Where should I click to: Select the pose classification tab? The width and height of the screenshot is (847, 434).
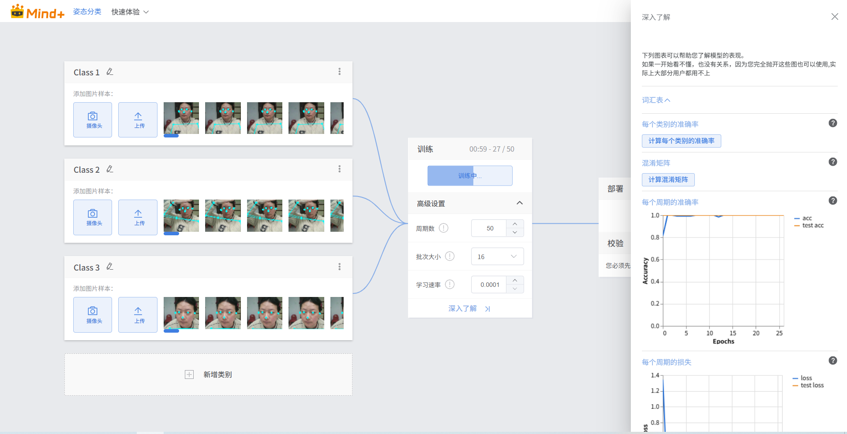click(x=87, y=12)
